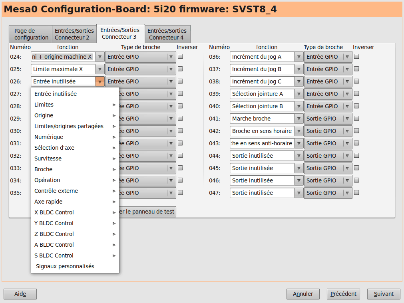Open Sortie inutilisée dropdown for pin 047
The width and height of the screenshot is (404, 303).
(299, 192)
